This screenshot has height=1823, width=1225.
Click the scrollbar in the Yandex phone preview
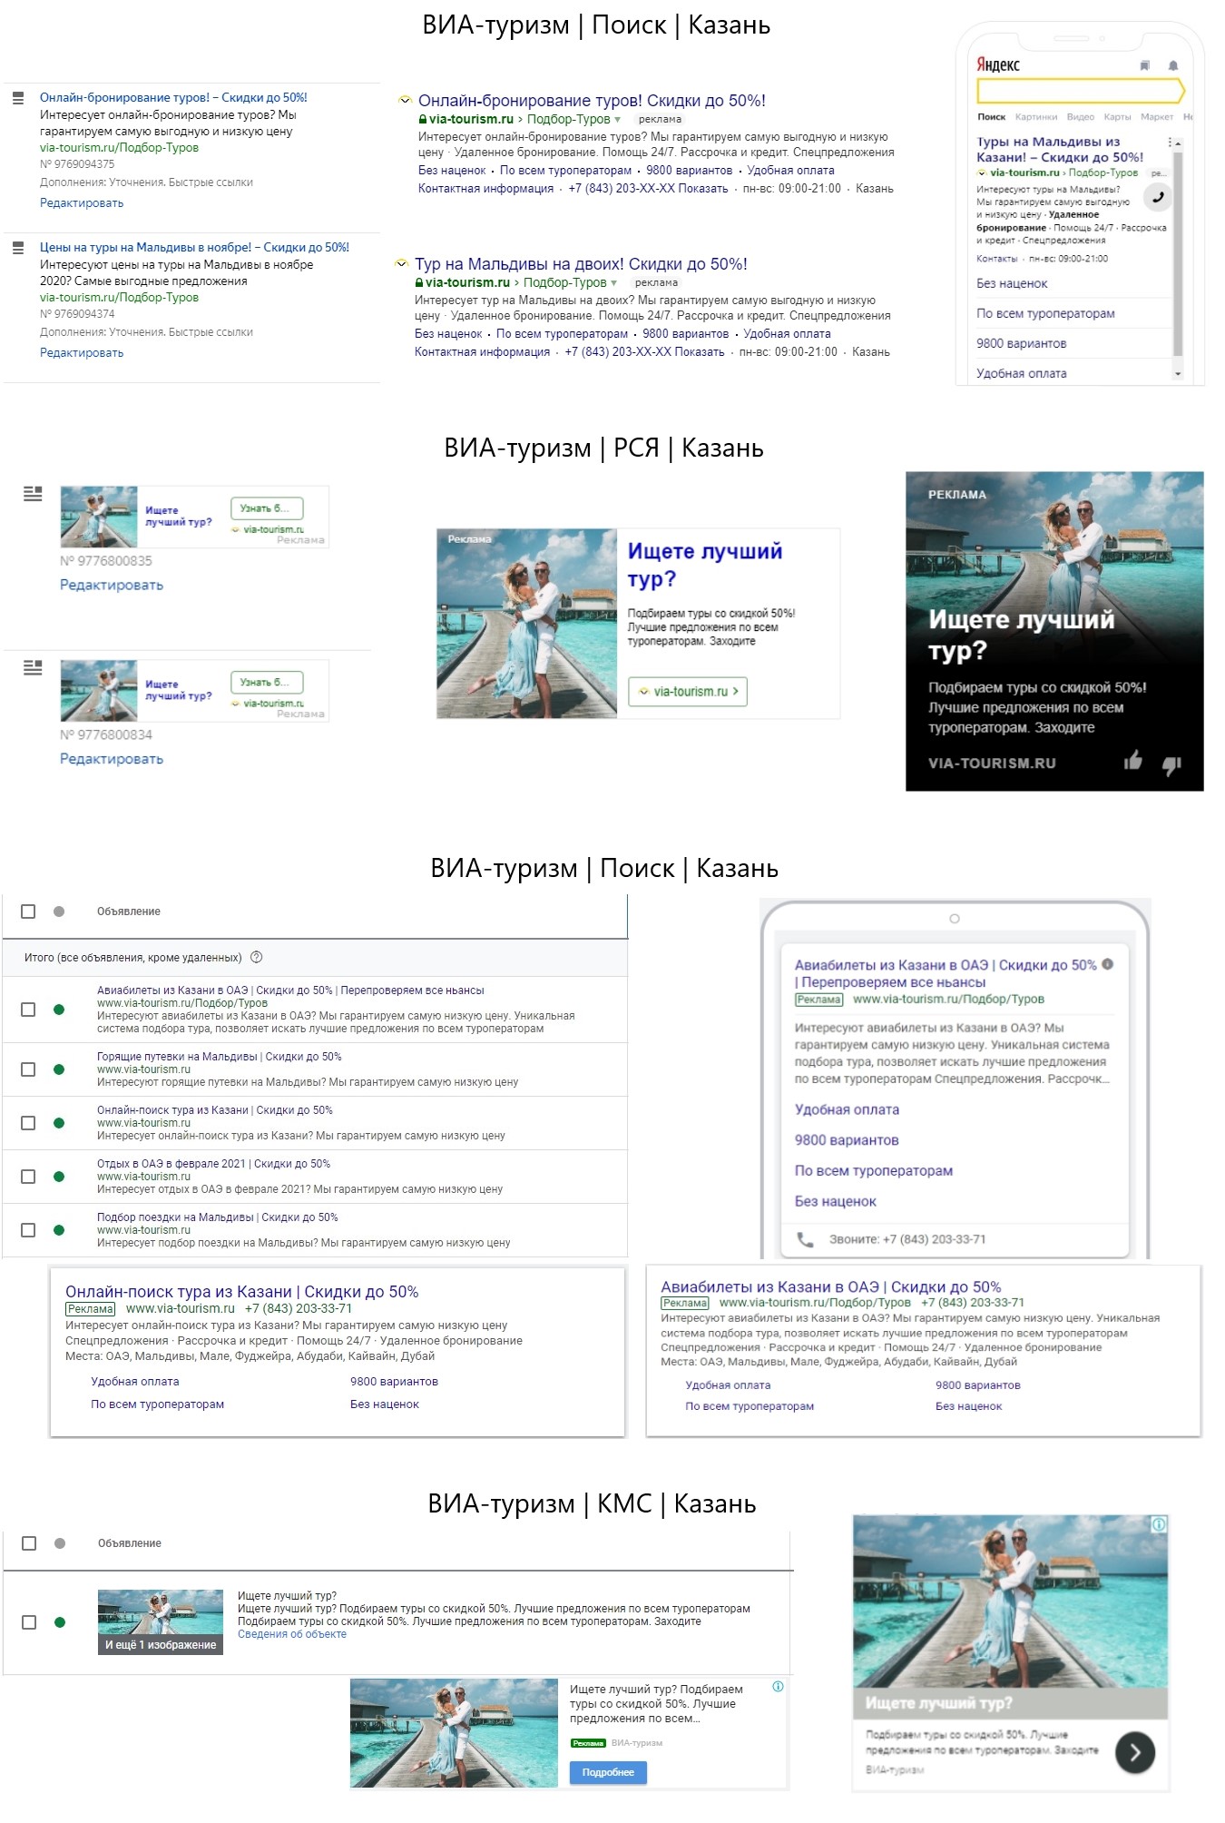tap(1178, 253)
